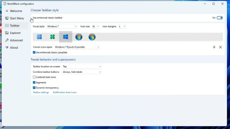Open the Visual style dropdown
Screen dimensions: 230x129
(x=62, y=27)
